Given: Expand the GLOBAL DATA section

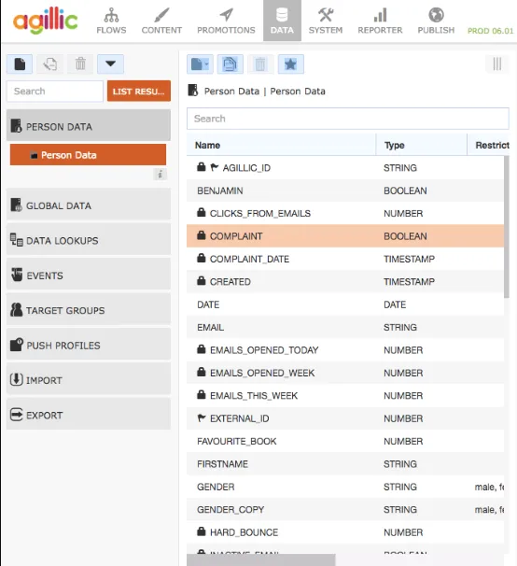Looking at the screenshot, I should (89, 205).
